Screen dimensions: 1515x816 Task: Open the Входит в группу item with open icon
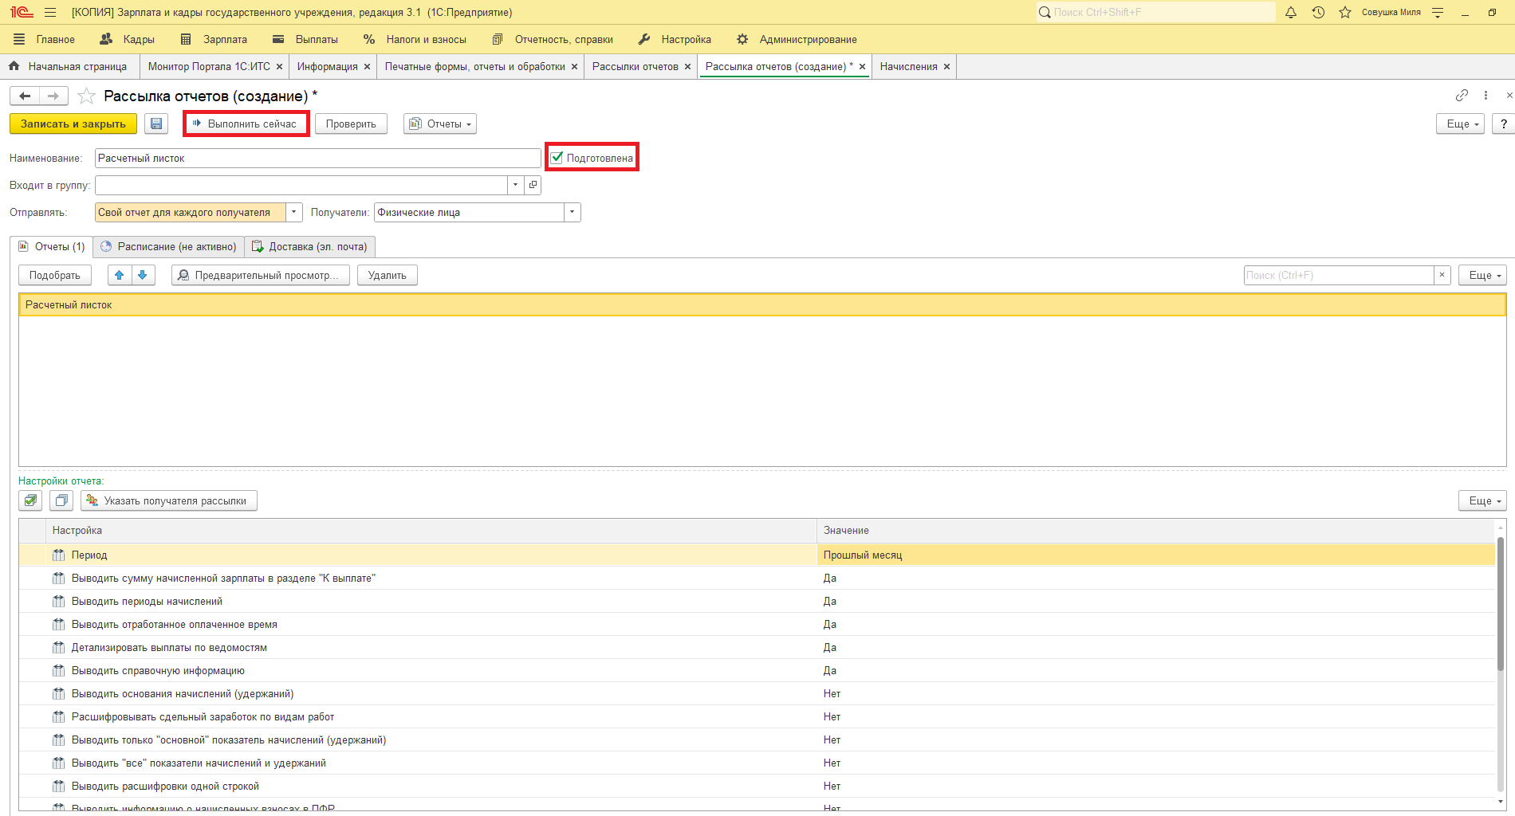click(x=533, y=185)
